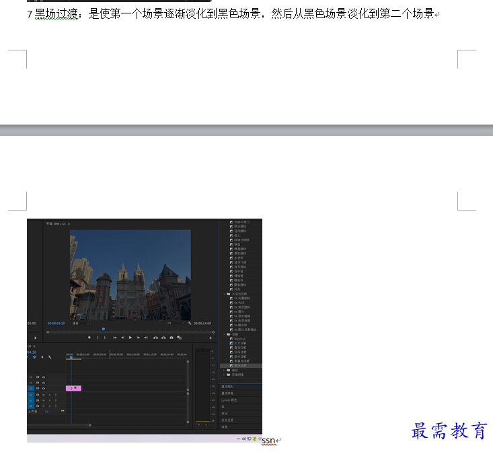Add a marker using the monitor marker icon
This screenshot has width=493, height=452.
[x=89, y=338]
